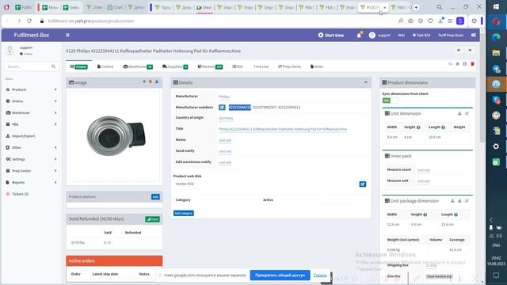Screen dimensions: 507x285
Task: Switch to the Time Line tab
Action: 261,66
